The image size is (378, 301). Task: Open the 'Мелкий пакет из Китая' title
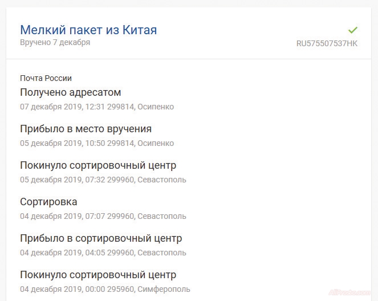[88, 30]
